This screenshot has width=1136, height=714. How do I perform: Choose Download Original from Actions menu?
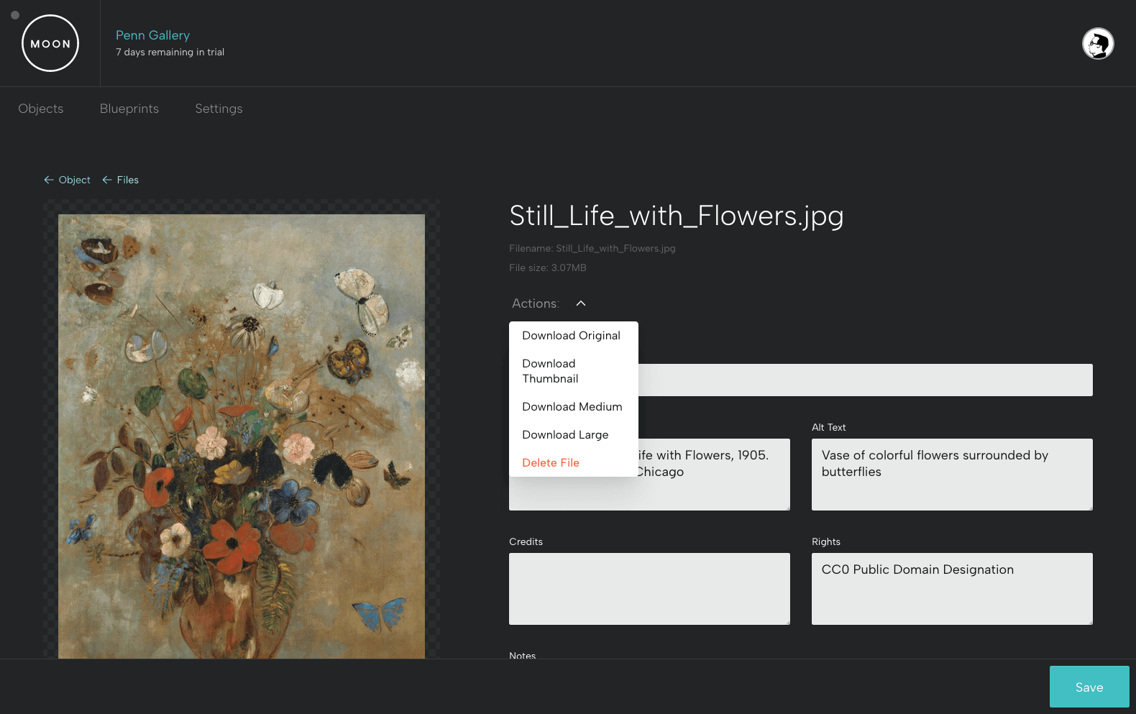click(573, 336)
